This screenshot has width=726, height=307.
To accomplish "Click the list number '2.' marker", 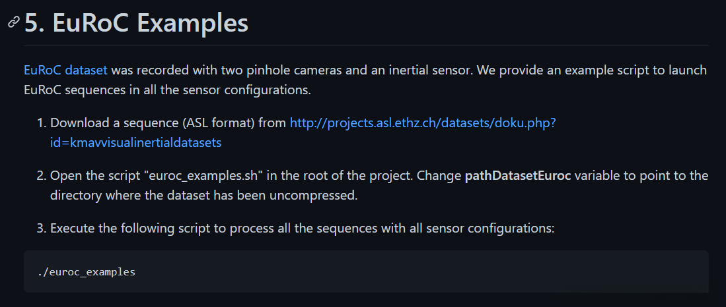I will click(42, 176).
